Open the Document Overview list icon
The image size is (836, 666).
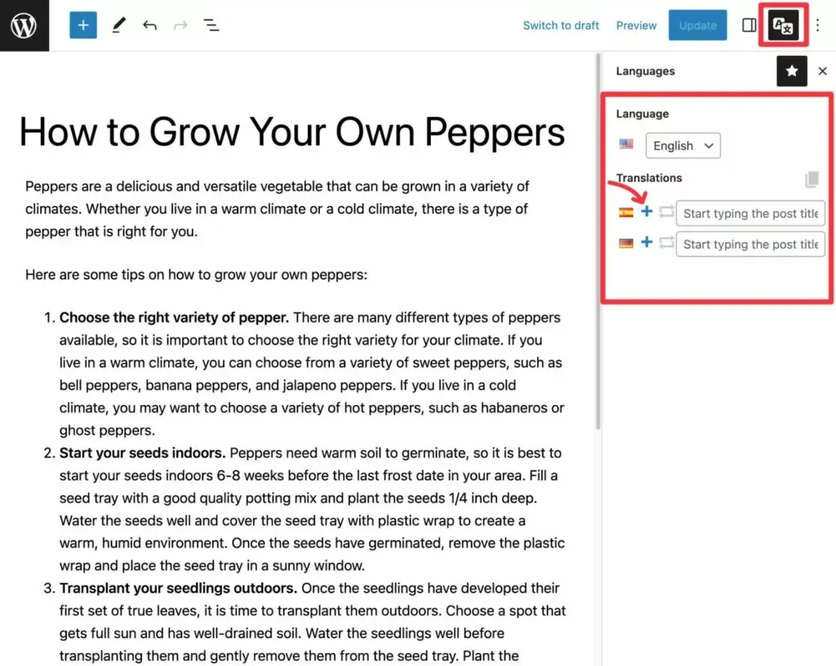[211, 25]
